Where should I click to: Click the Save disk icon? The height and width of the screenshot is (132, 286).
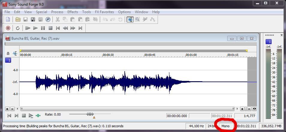[x=25, y=19]
